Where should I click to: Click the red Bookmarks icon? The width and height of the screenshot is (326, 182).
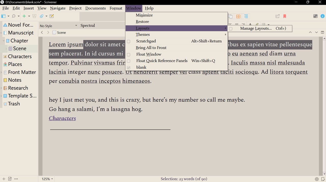[285, 16]
